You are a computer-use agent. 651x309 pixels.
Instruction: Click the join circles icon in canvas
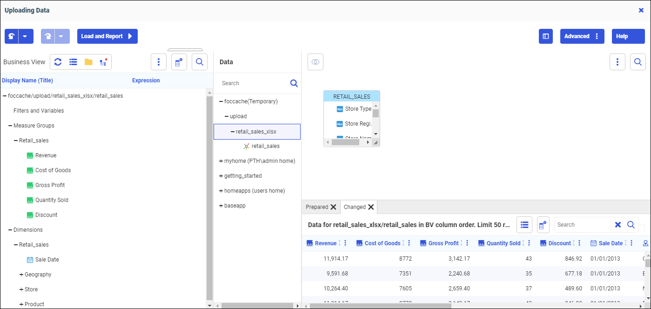[315, 62]
